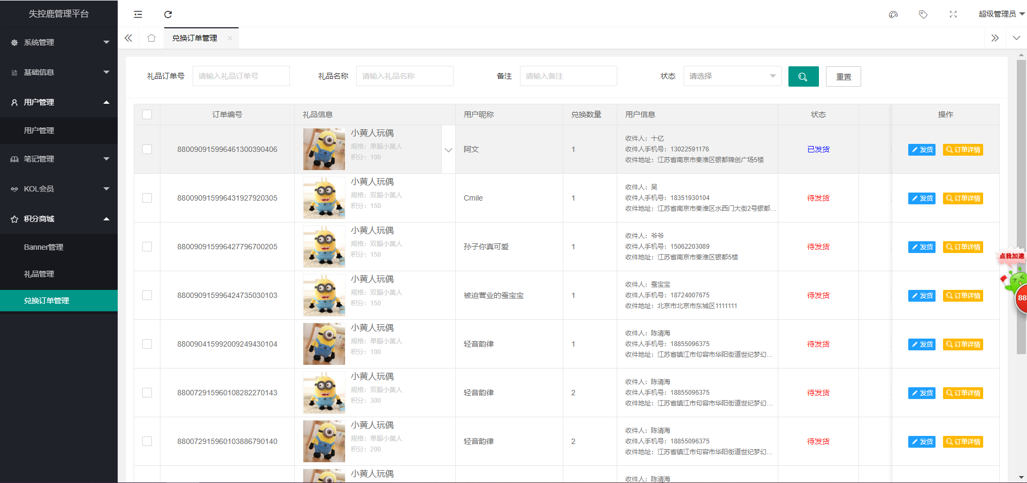
Task: Open product thumbnail for order ending 700205
Action: pyautogui.click(x=324, y=247)
